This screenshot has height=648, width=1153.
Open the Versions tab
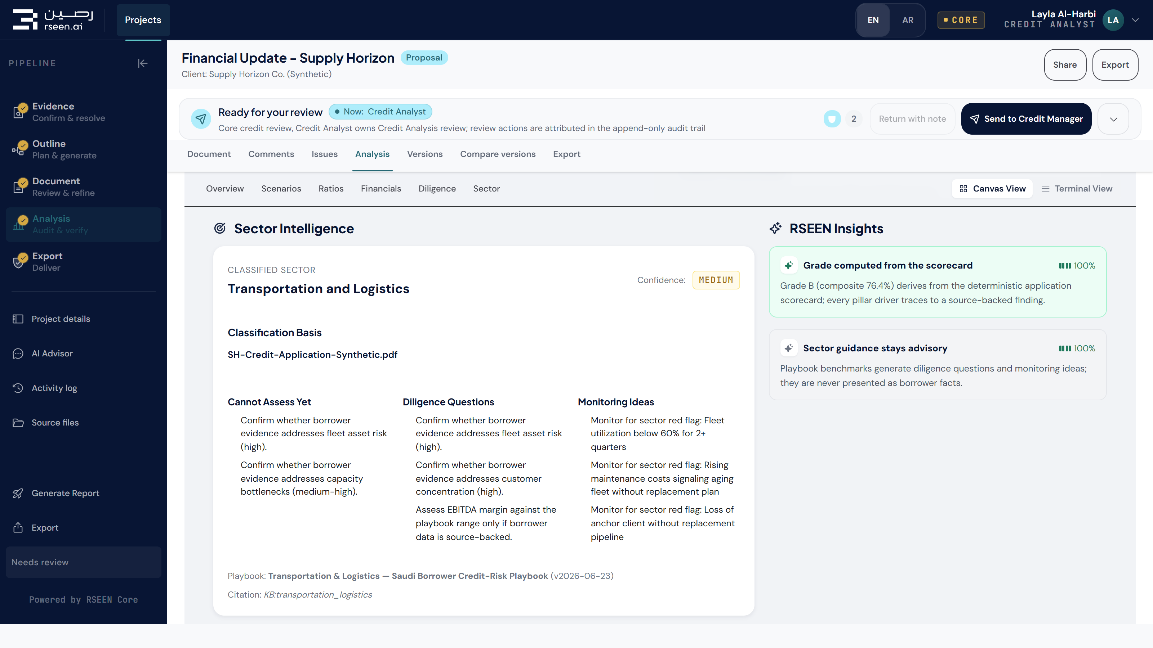[x=425, y=154]
